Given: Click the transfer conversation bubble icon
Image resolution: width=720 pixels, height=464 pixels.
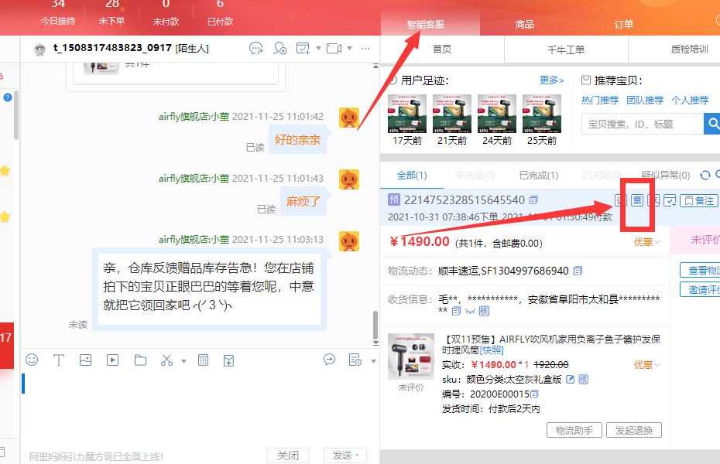Looking at the screenshot, I should [255, 48].
